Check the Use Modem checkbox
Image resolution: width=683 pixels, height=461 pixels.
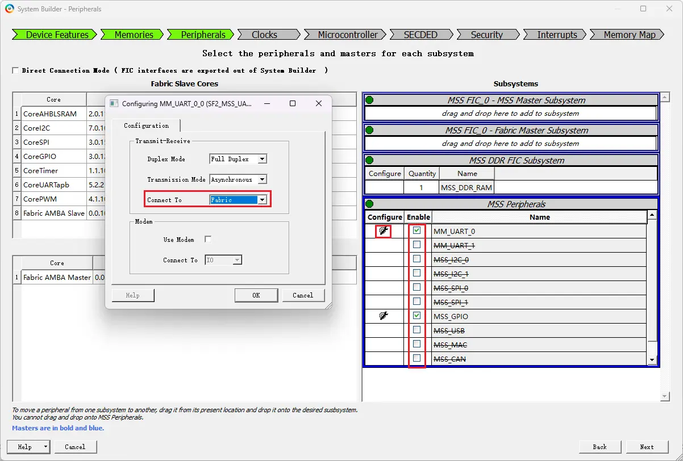tap(208, 240)
